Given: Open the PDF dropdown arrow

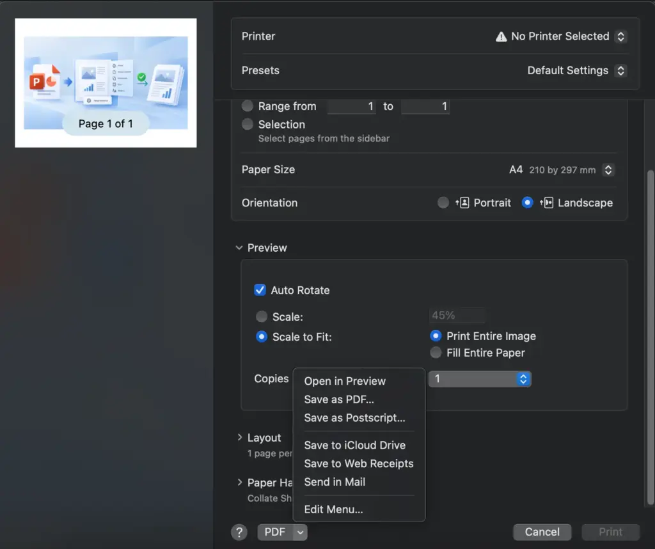Looking at the screenshot, I should click(x=300, y=532).
